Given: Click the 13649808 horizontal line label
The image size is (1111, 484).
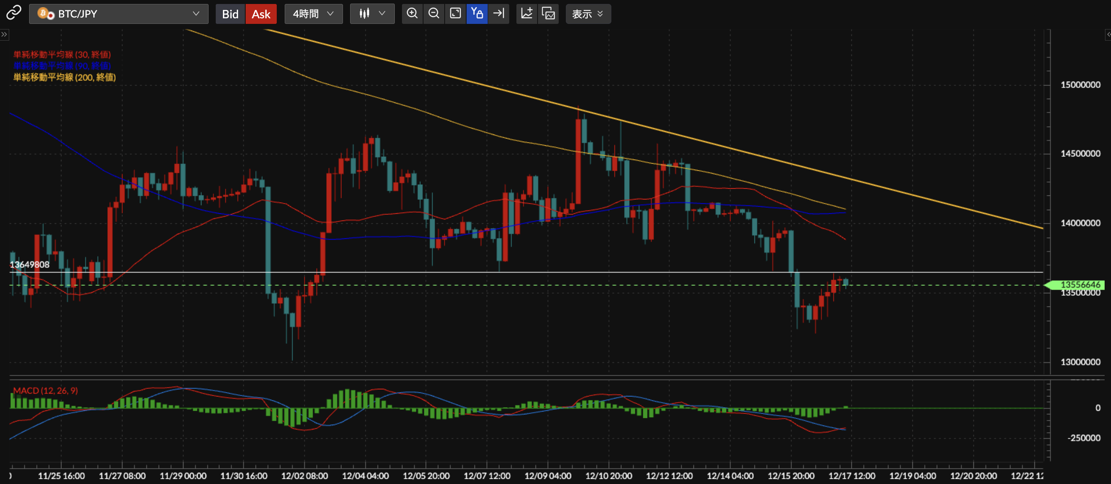Looking at the screenshot, I should [30, 264].
